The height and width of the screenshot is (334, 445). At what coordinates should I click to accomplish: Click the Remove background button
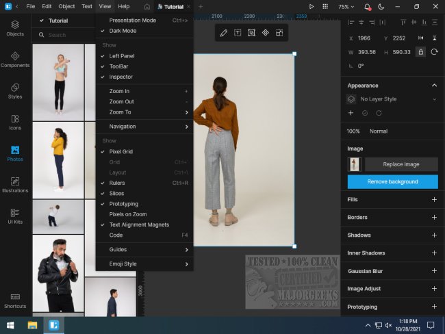click(392, 181)
